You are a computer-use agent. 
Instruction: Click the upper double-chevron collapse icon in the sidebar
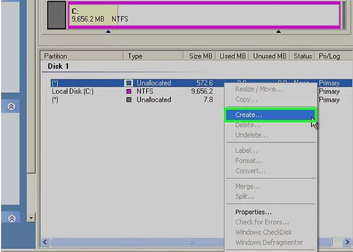pos(11,106)
